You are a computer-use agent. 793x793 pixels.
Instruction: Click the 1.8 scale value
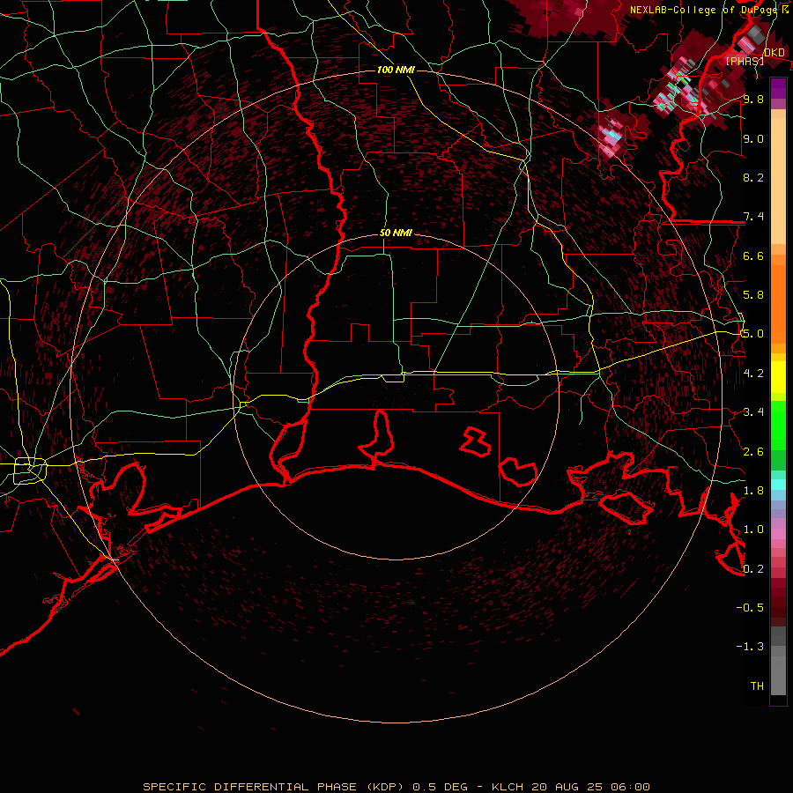[x=753, y=491]
